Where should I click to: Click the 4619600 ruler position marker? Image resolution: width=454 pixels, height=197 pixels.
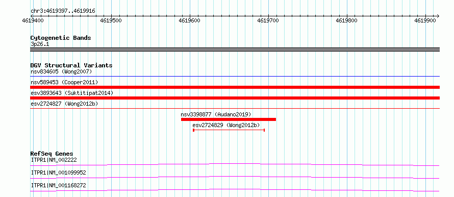coord(189,20)
